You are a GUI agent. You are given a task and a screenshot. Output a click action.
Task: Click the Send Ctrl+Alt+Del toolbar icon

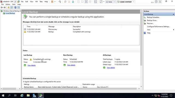coord(60,2)
